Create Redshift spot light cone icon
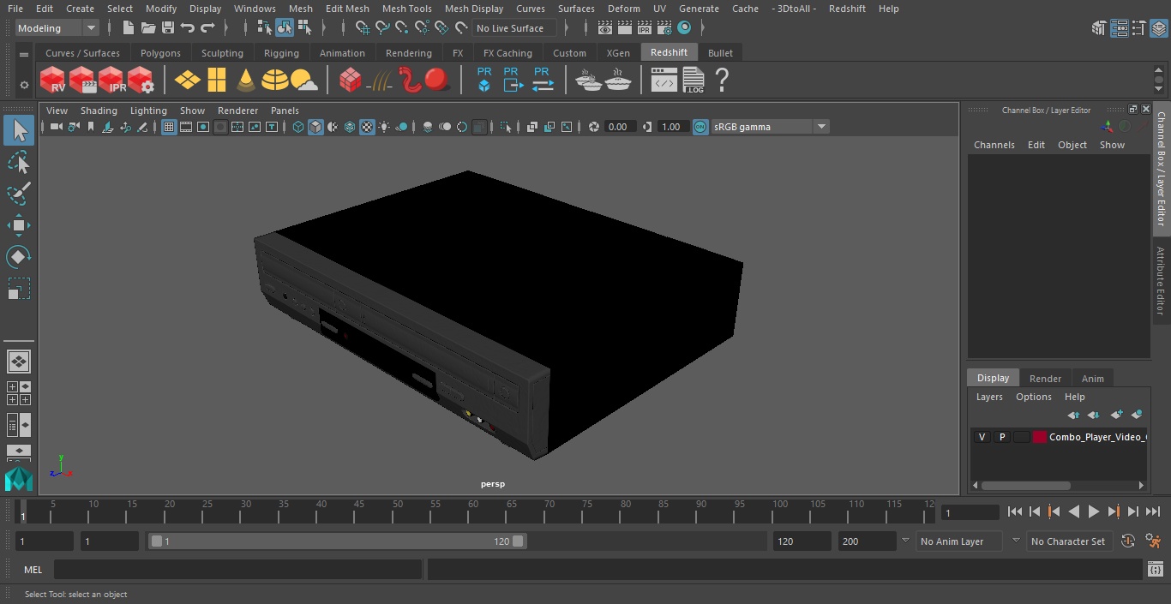This screenshot has height=604, width=1171. pos(246,81)
